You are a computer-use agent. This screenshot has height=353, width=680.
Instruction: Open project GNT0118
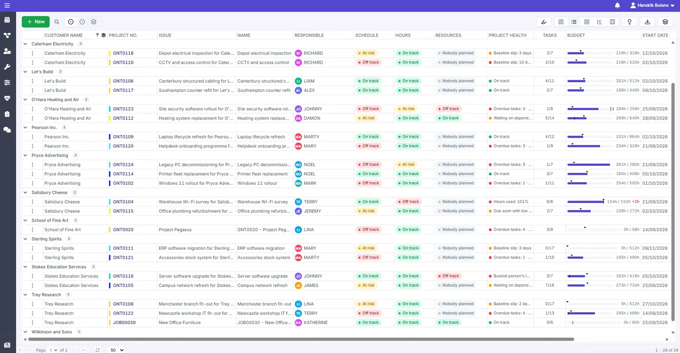[x=123, y=53]
